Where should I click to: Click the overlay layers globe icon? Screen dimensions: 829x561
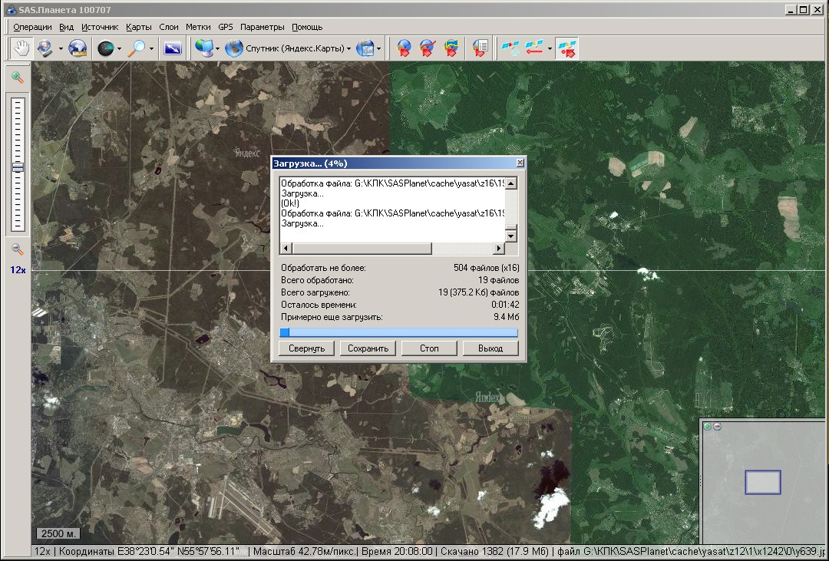(x=365, y=48)
